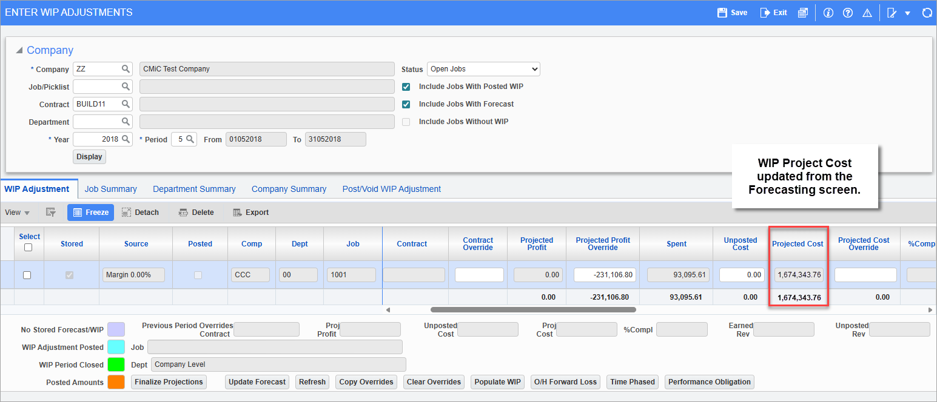Click Projected Profit Override value -231,106.80
Screen dimensions: 937x402
pyautogui.click(x=605, y=275)
